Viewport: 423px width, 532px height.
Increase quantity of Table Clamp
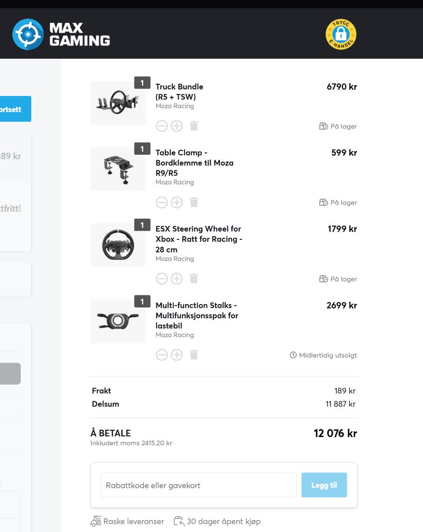[177, 203]
